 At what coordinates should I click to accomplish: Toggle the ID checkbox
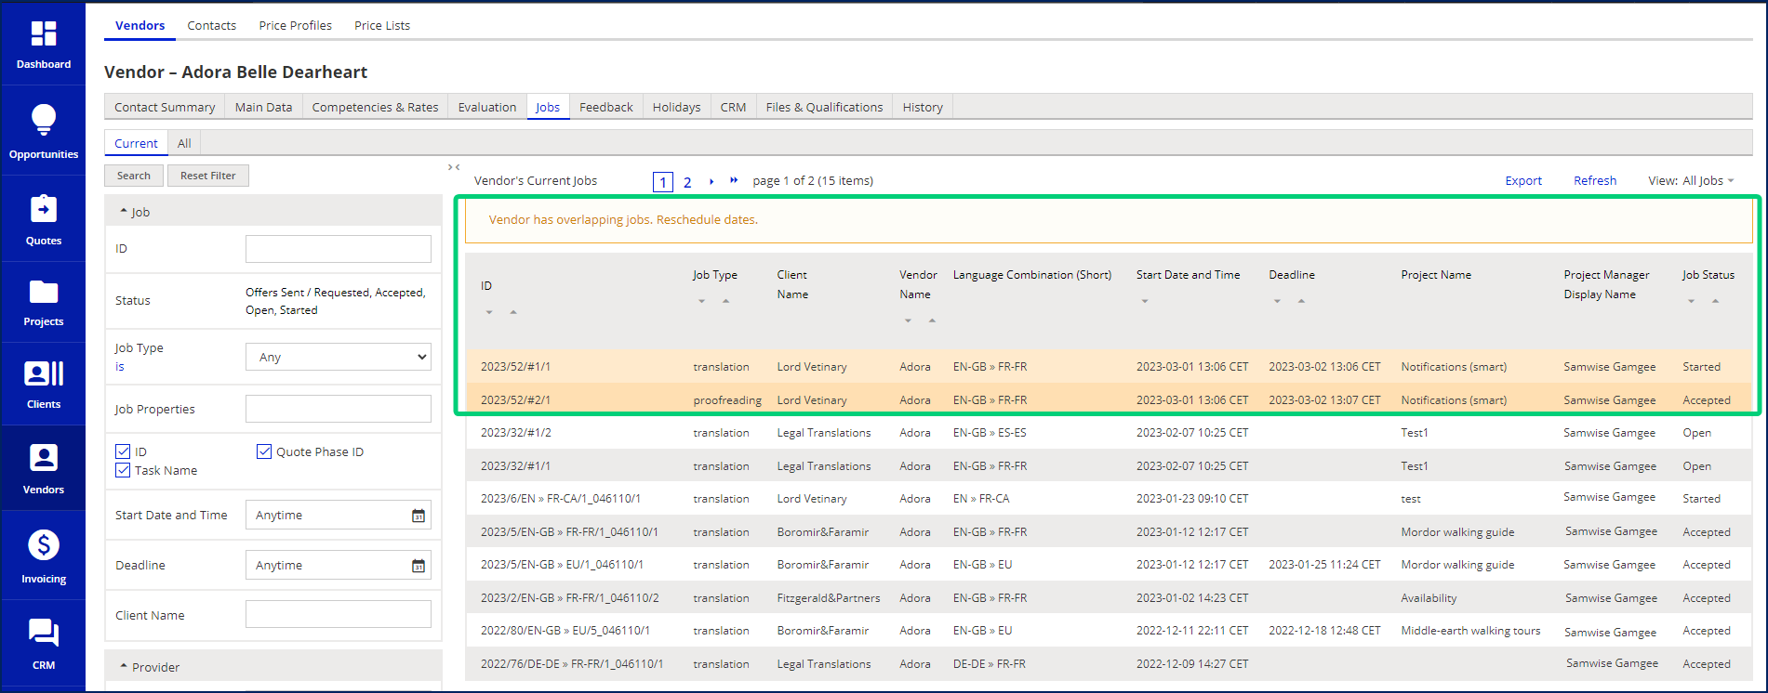pos(123,451)
